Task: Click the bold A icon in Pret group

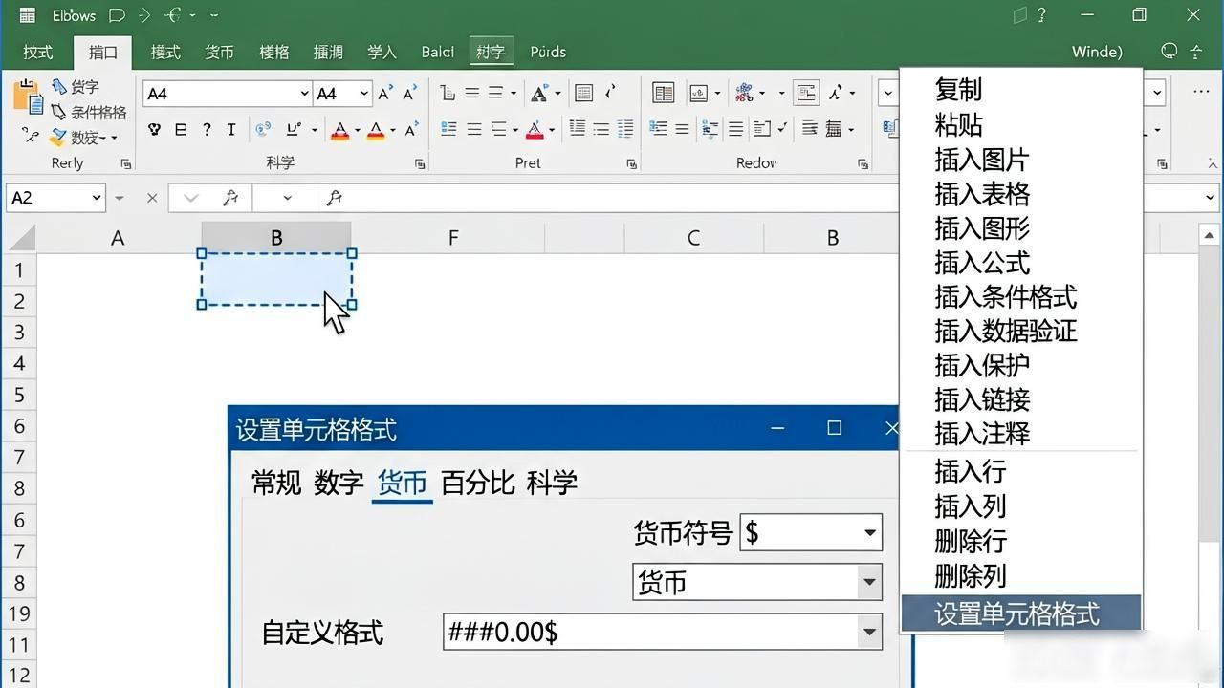Action: (538, 93)
